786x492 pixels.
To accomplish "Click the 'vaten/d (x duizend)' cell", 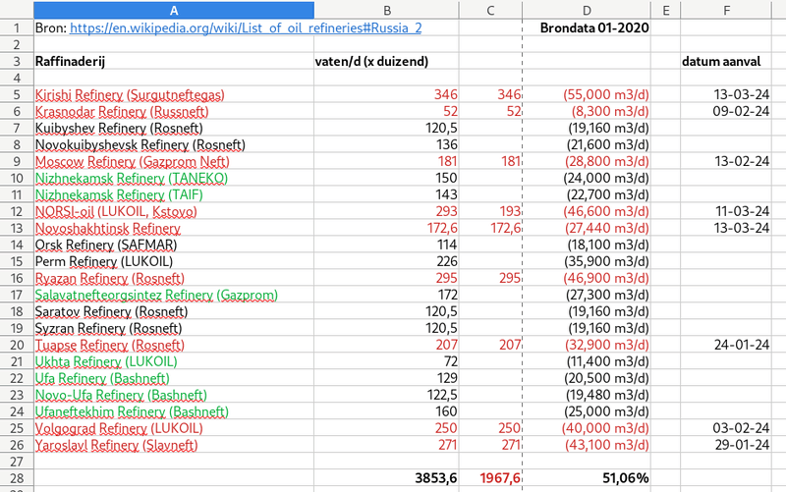I will pyautogui.click(x=386, y=61).
